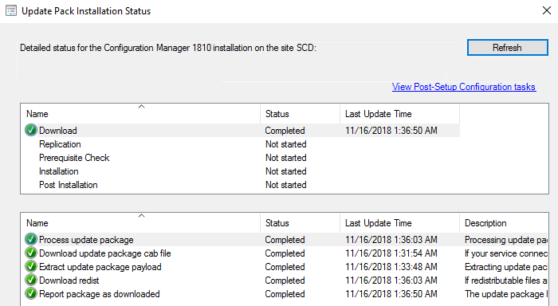This screenshot has width=558, height=306.
Task: Open View Post-Setup Configuration tasks link
Action: [464, 87]
